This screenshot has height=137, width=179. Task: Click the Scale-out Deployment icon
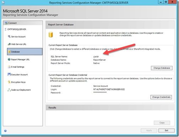click(x=9, y=90)
